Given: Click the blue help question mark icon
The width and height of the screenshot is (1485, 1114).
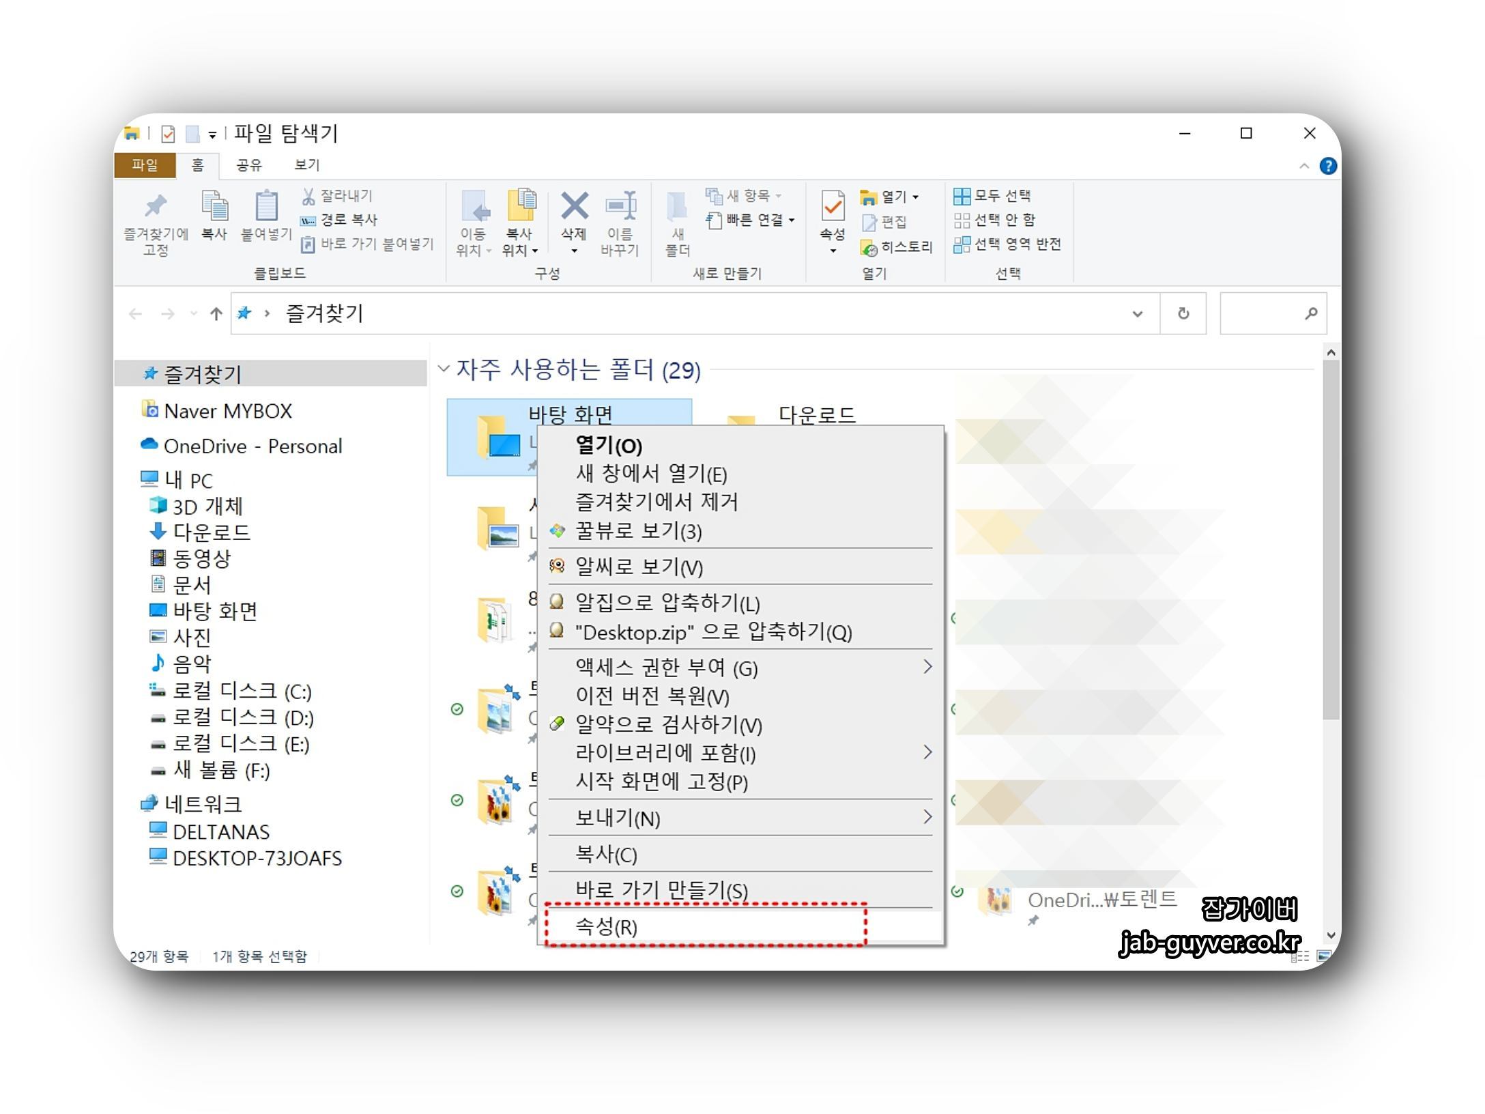Looking at the screenshot, I should [1327, 166].
